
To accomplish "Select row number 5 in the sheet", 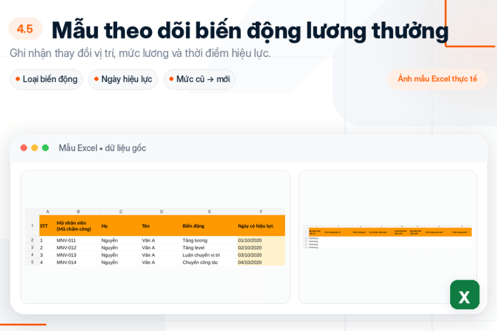I will [x=32, y=262].
